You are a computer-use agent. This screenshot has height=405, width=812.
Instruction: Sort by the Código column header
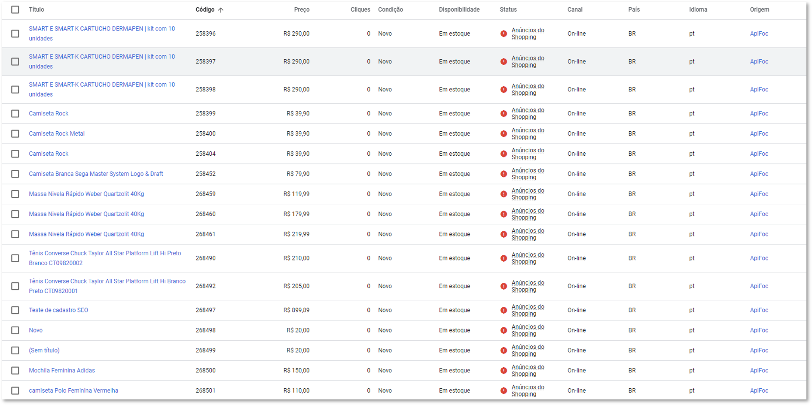click(x=205, y=9)
